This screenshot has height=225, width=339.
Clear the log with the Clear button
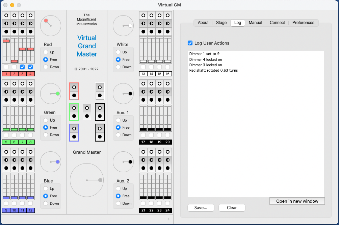[232, 208]
